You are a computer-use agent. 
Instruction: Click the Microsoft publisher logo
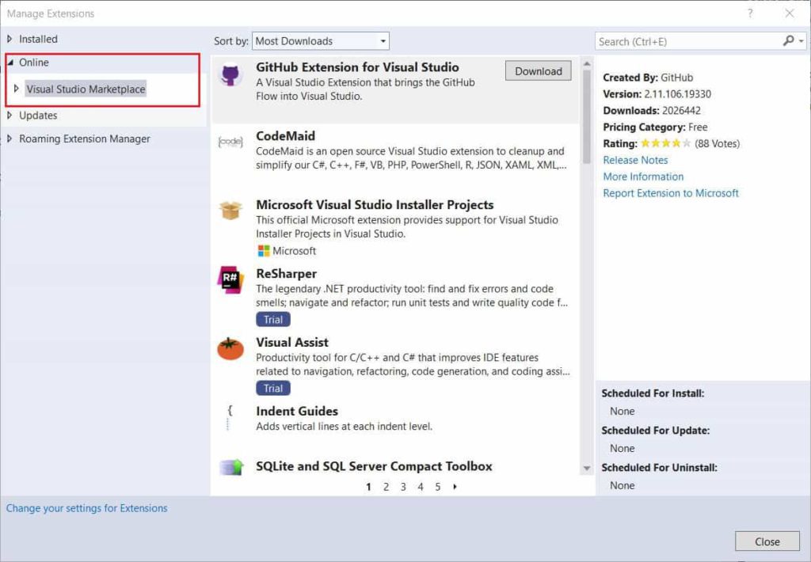pos(264,251)
